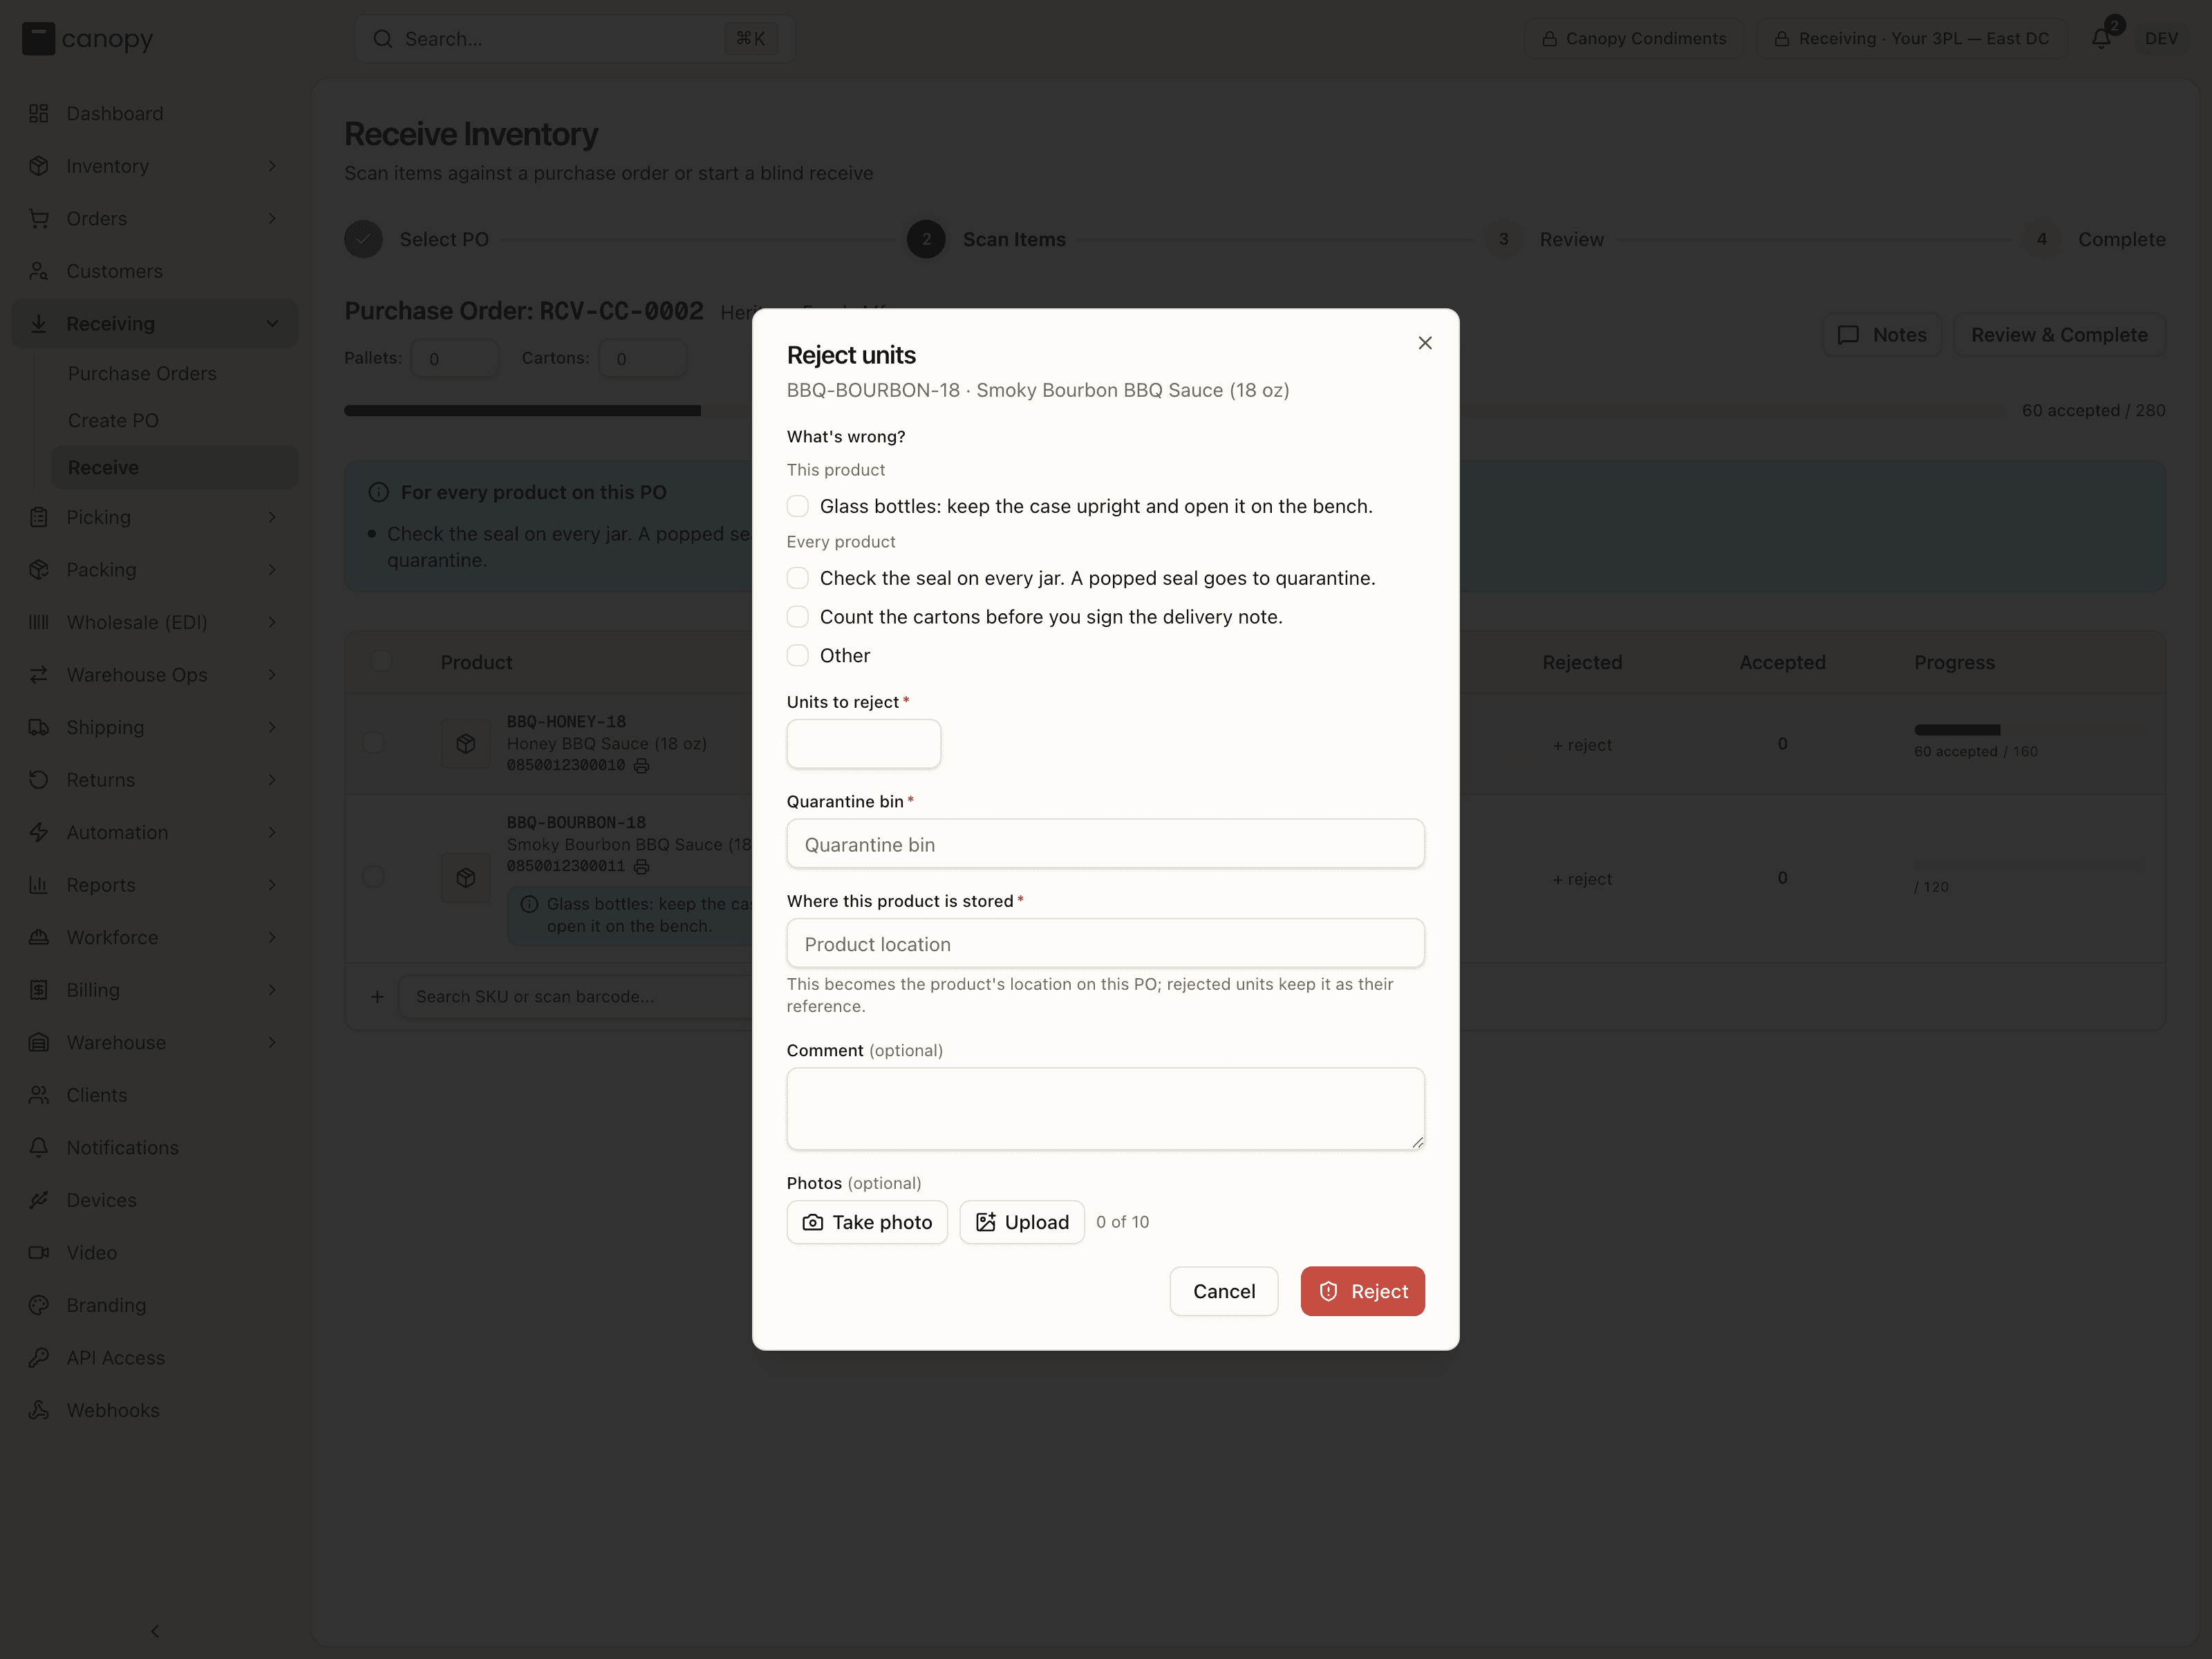Click the Notifications sidebar bell icon
This screenshot has height=1659, width=2212.
(39, 1148)
